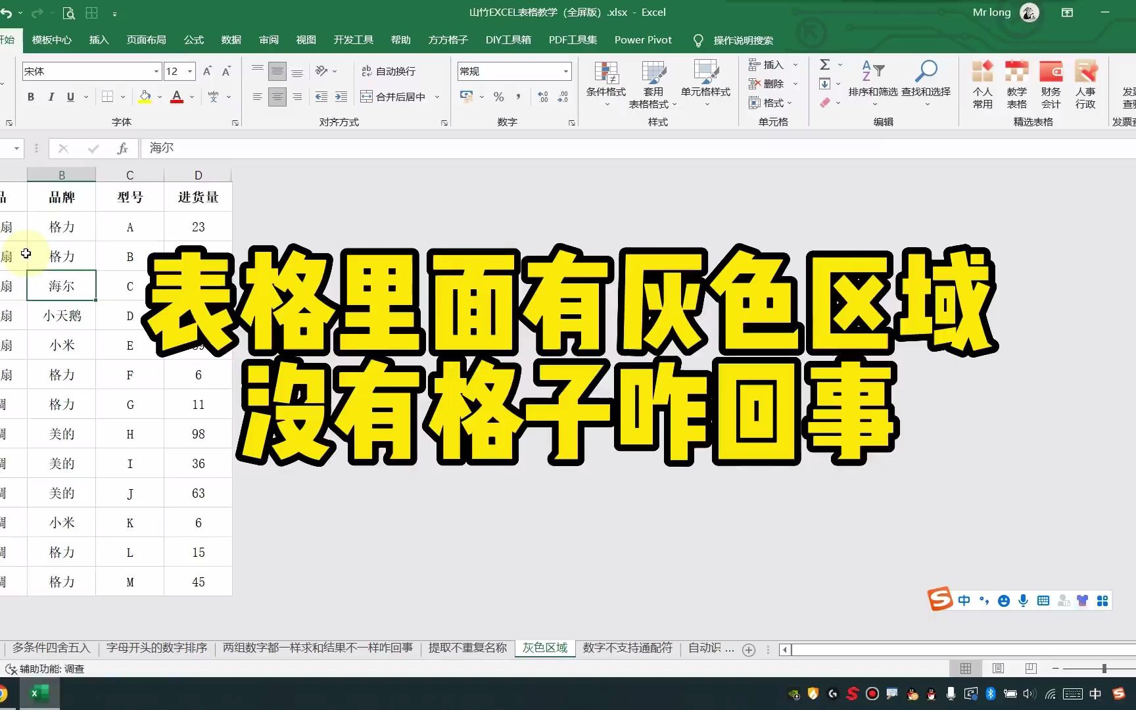Decrease font size icon
Image resolution: width=1136 pixels, height=710 pixels.
coord(226,71)
